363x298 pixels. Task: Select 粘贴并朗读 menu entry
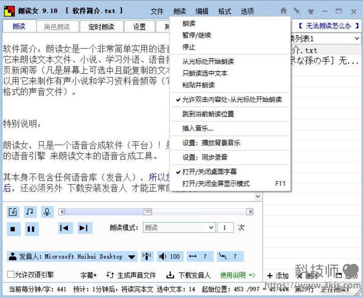coord(230,85)
